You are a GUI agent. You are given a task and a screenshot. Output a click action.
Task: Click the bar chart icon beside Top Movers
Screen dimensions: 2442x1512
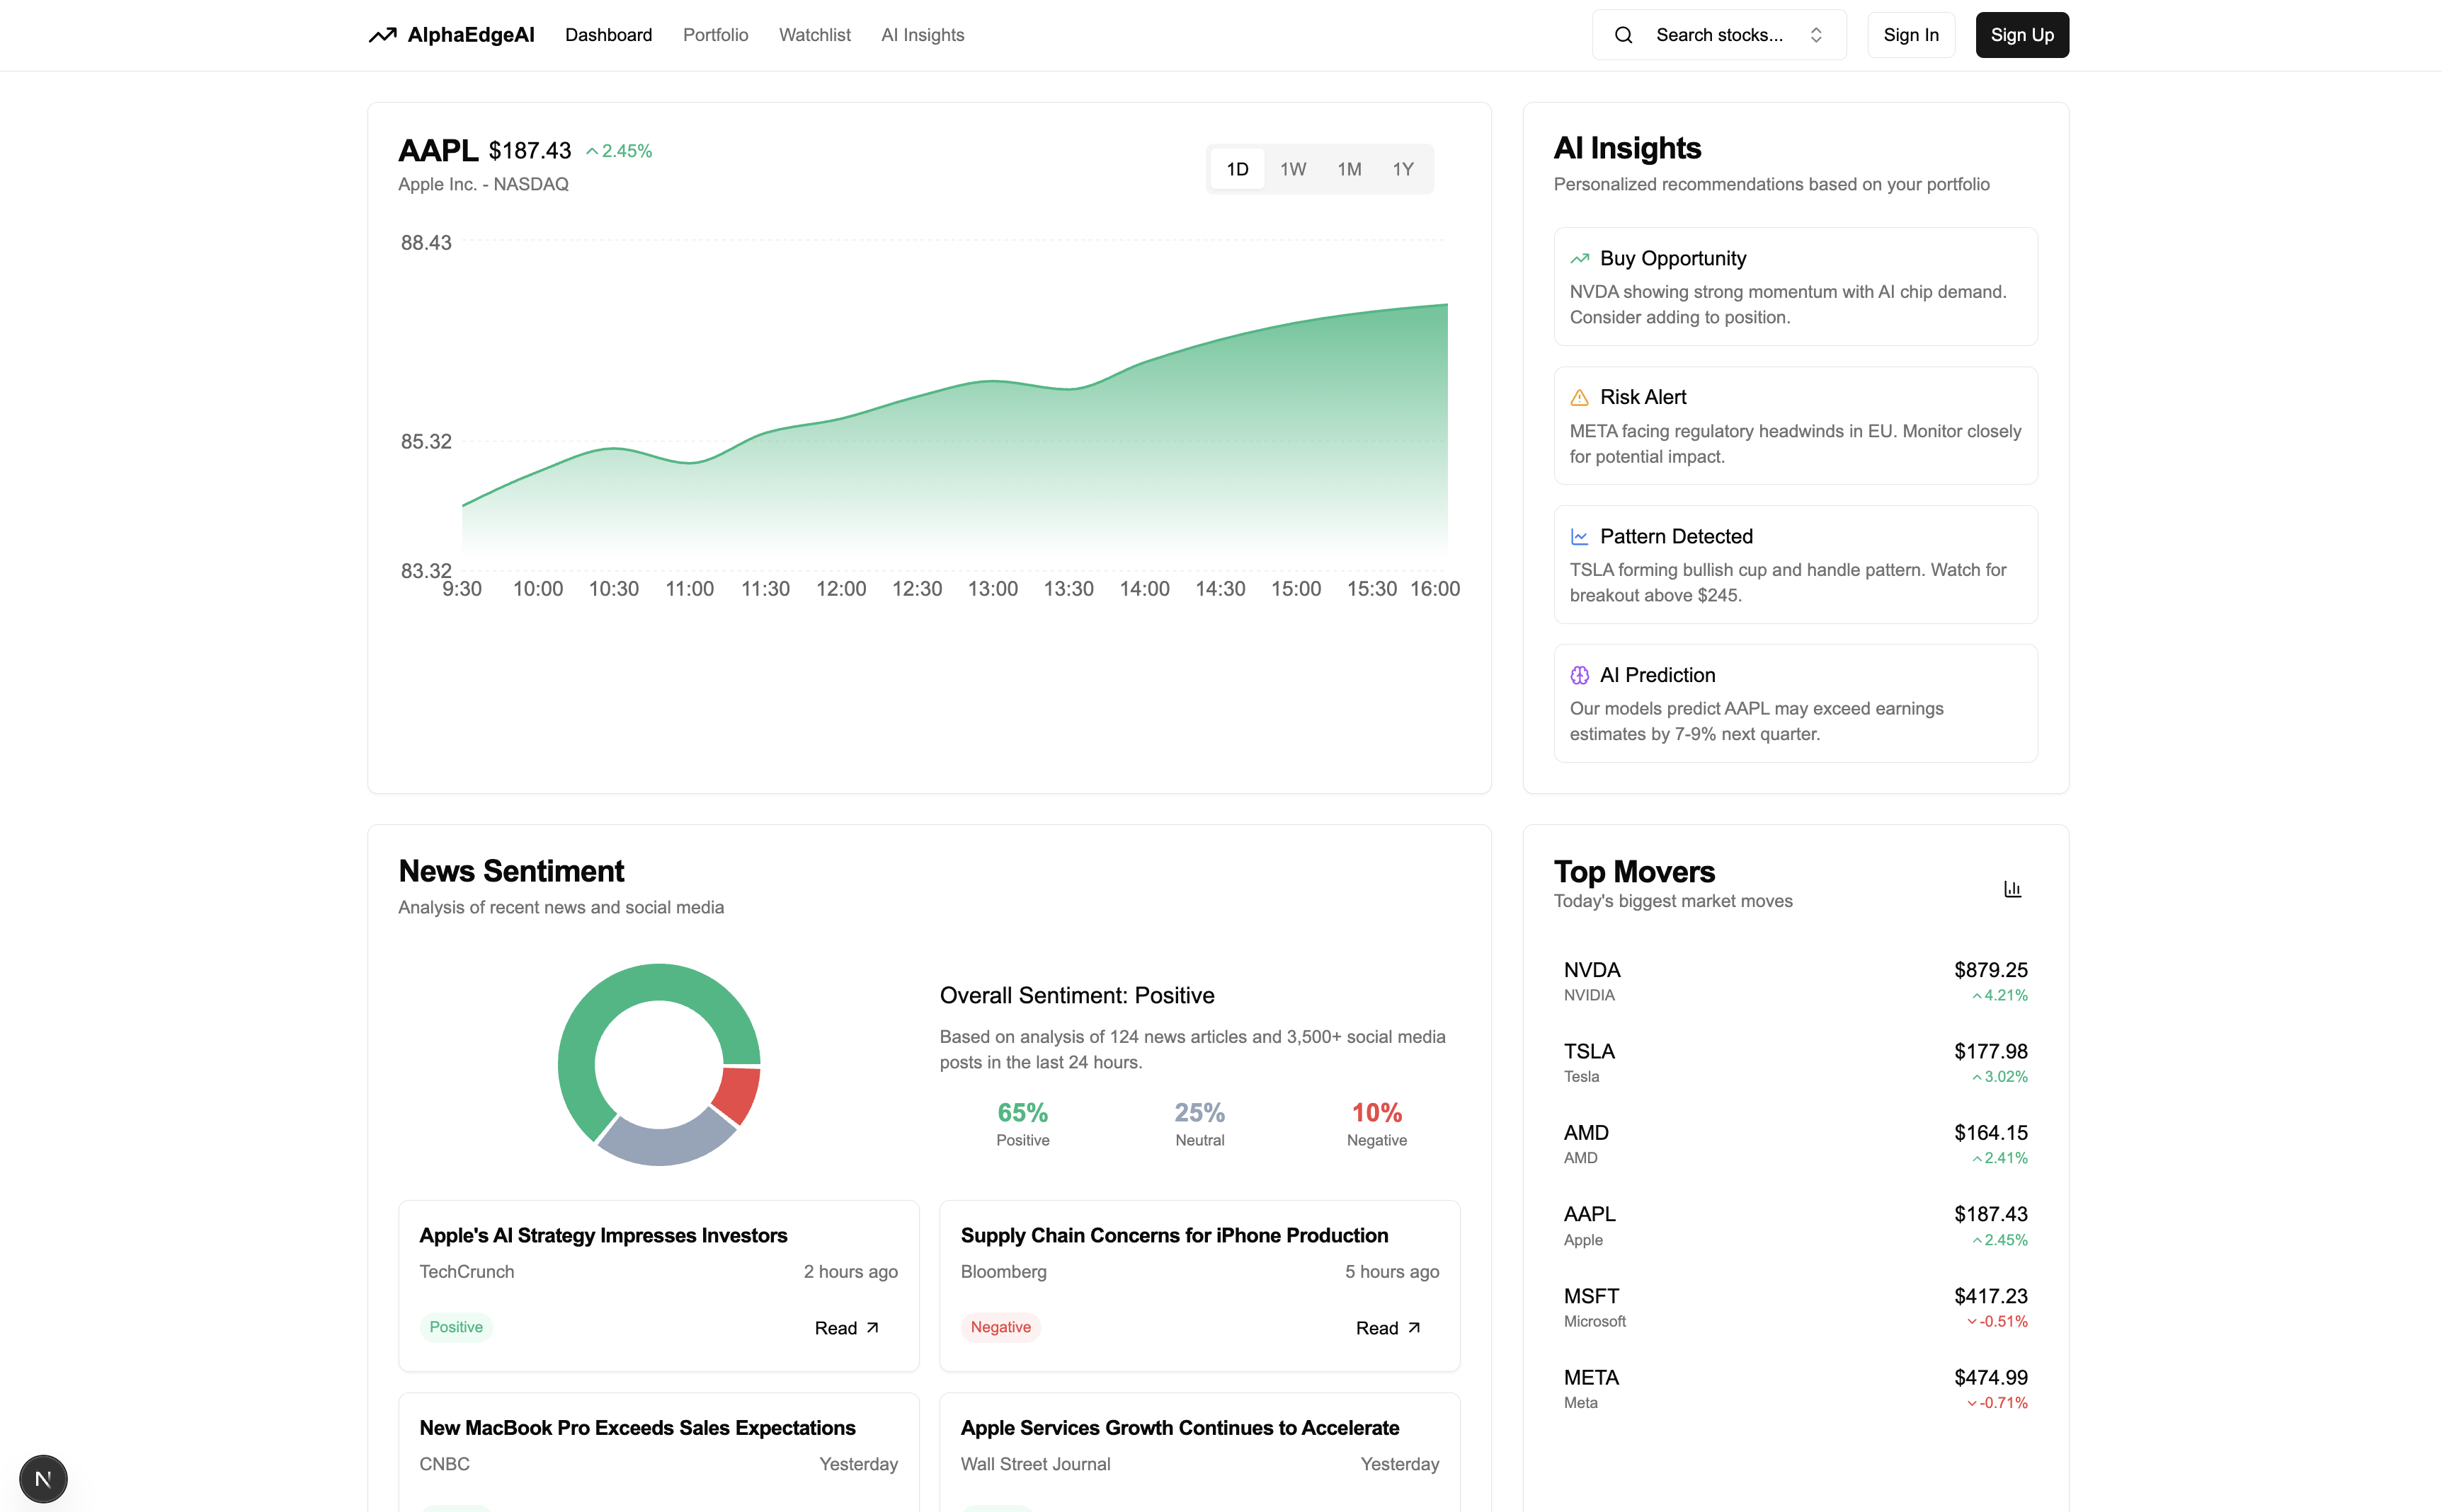click(x=2012, y=888)
